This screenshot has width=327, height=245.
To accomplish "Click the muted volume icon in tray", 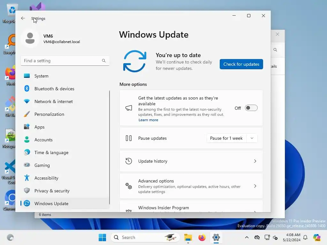I will 275,237.
